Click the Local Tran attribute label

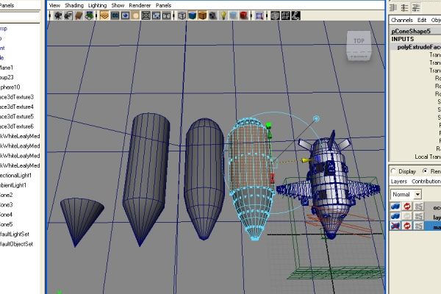[428, 157]
